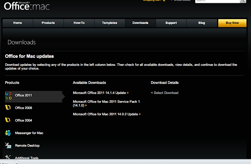The width and height of the screenshot is (251, 164).
Task: Click the Office 2004 product icon
Action: tap(8, 120)
